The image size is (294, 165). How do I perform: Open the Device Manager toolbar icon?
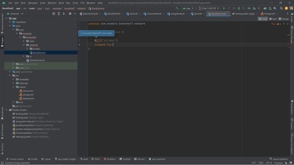pos(270,8)
